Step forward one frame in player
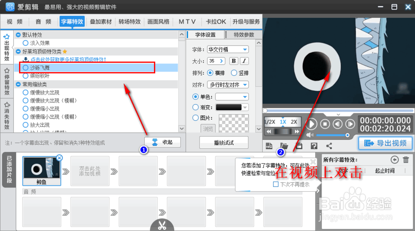The height and width of the screenshot is (231, 415). (x=350, y=124)
